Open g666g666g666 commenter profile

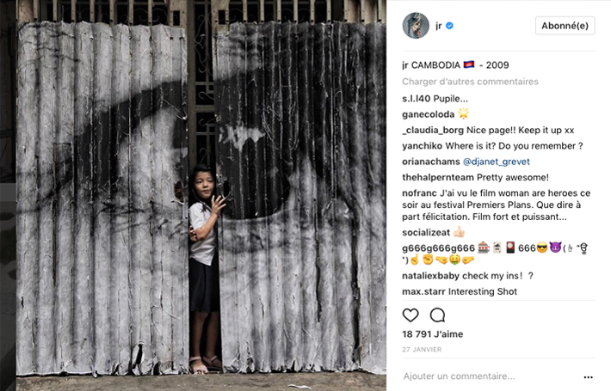(438, 248)
